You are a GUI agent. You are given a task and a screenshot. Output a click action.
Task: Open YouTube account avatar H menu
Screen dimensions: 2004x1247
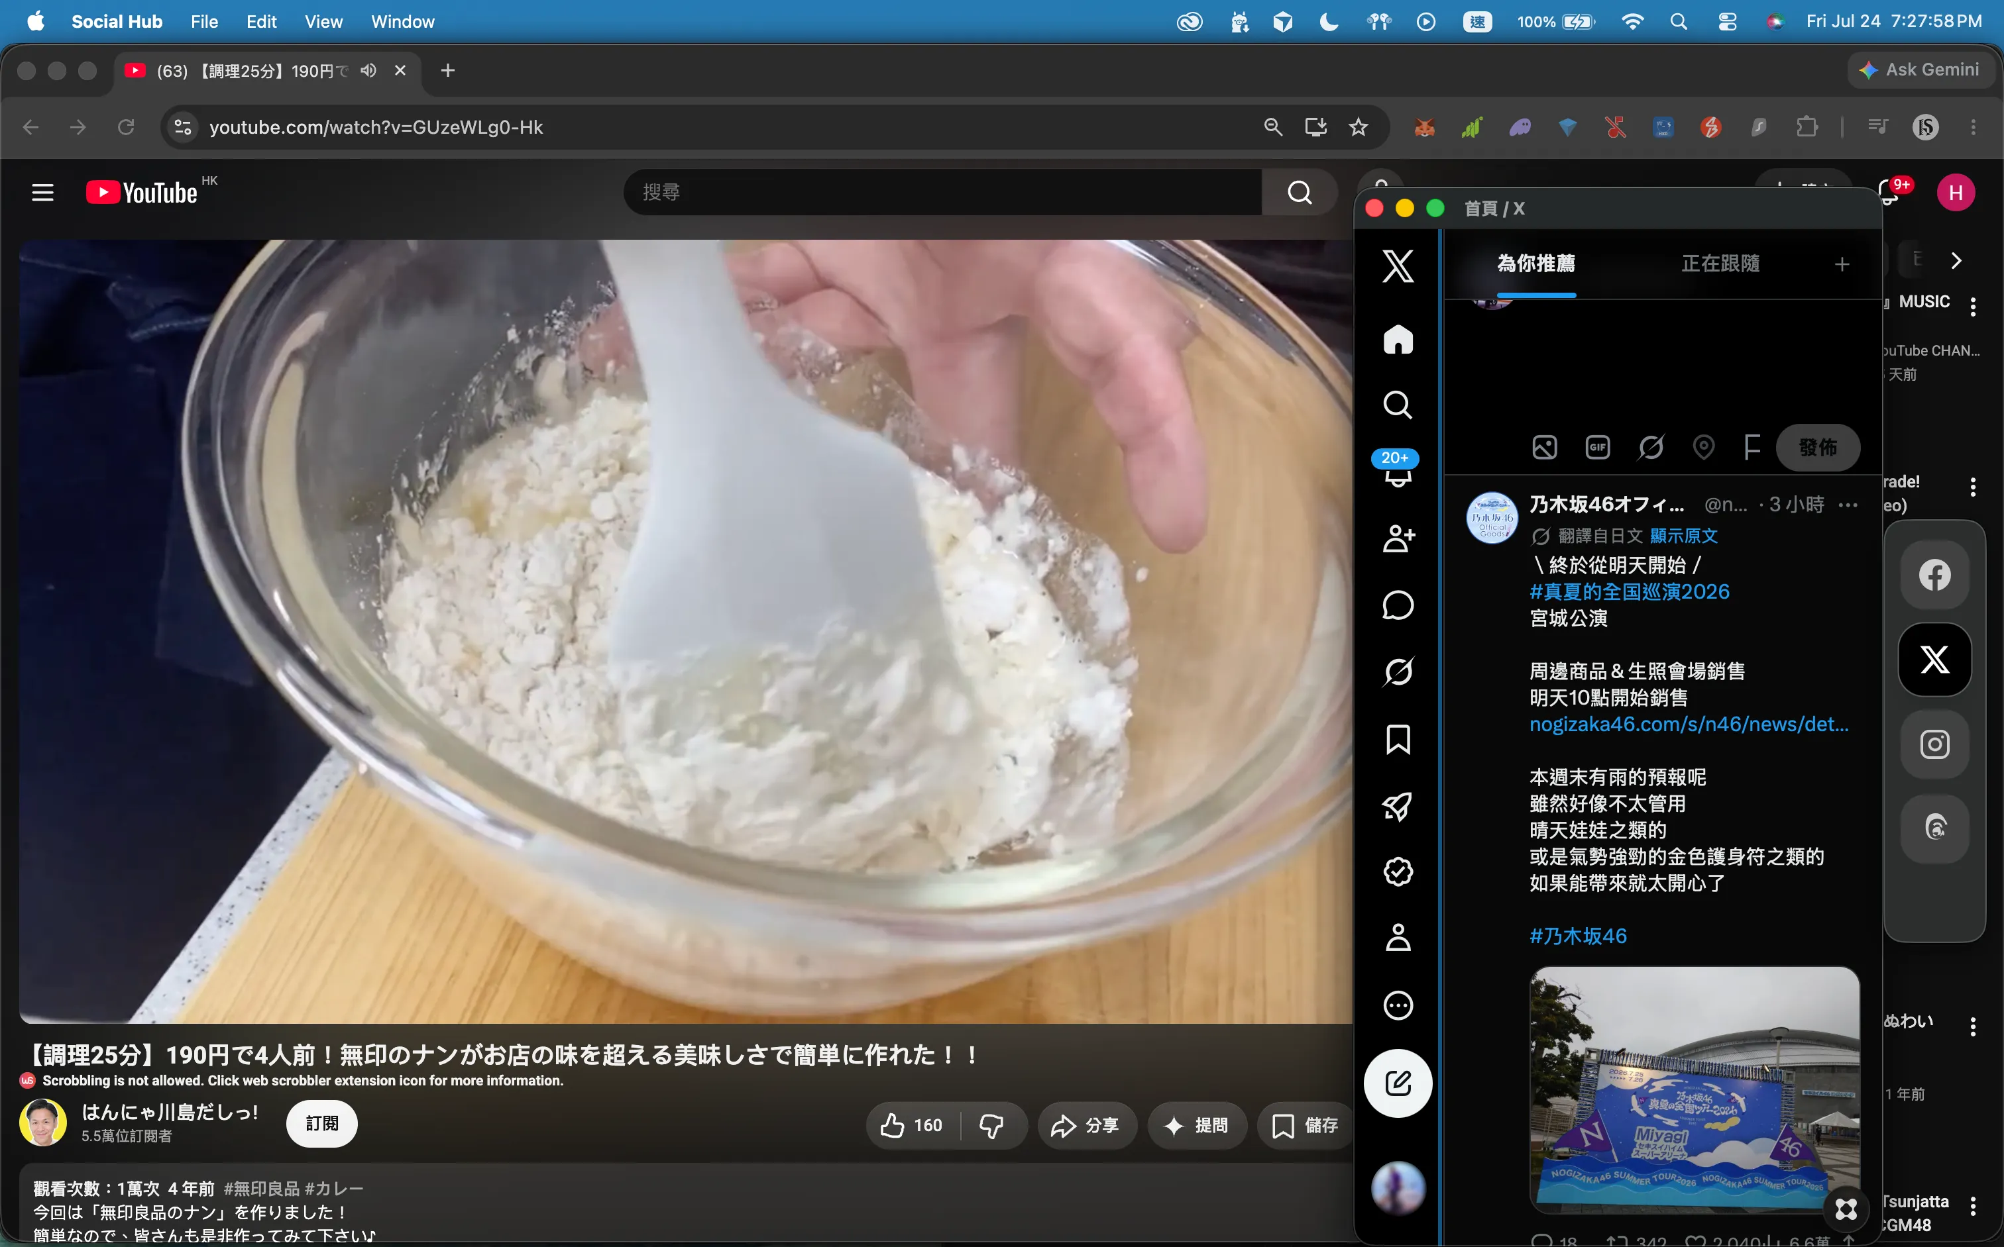1956,192
